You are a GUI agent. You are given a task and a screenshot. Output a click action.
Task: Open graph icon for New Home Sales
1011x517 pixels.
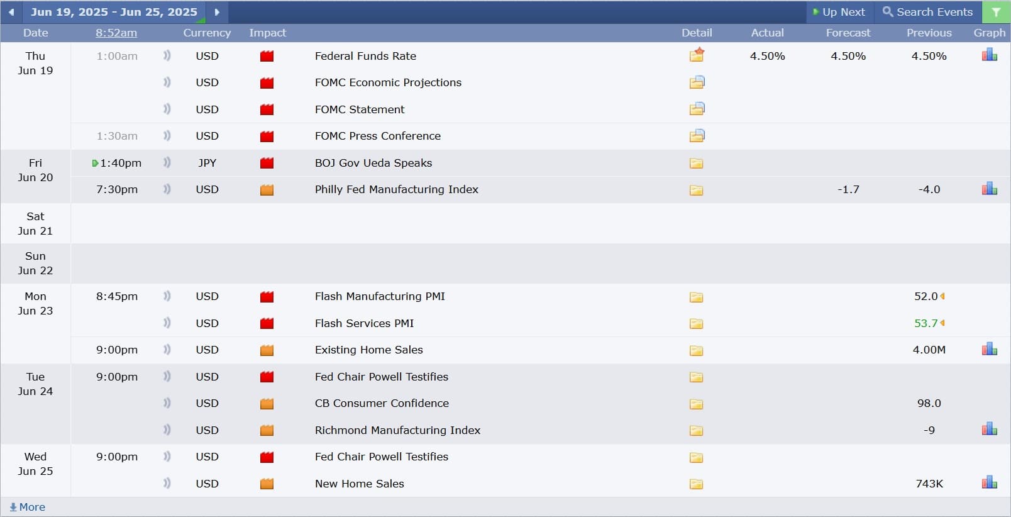click(x=990, y=482)
